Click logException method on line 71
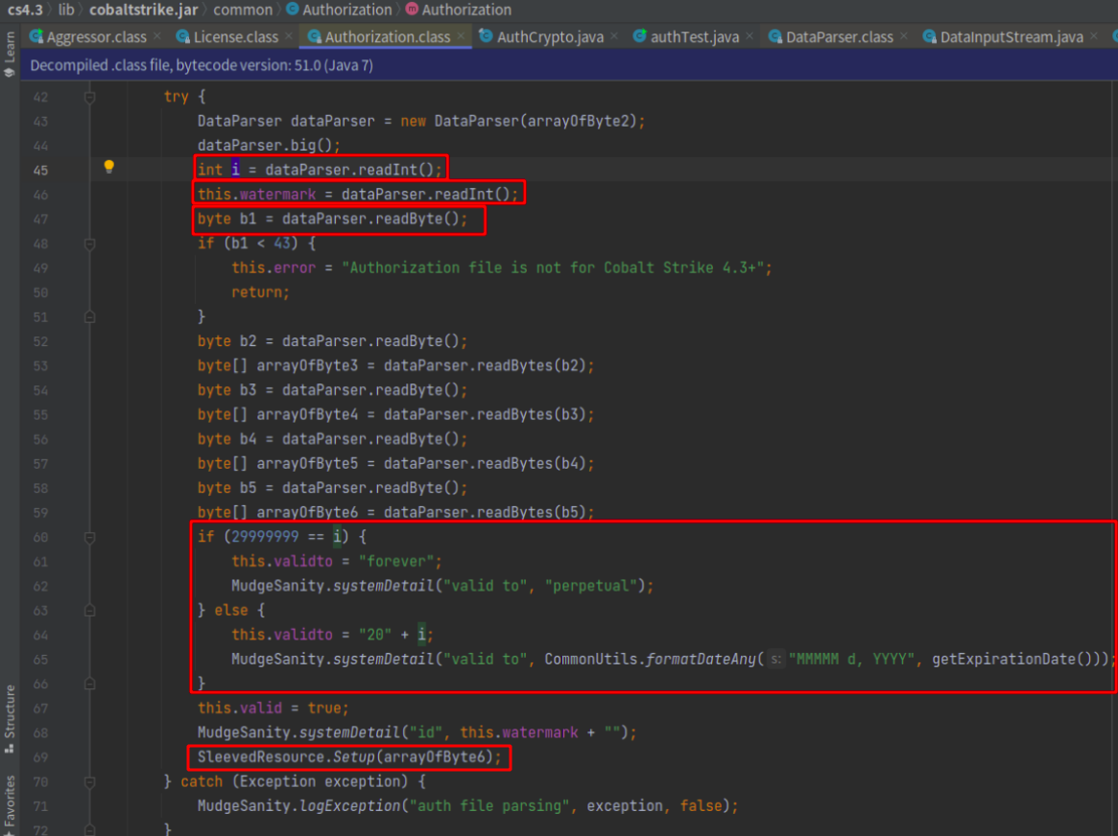Screen dimensions: 1118x836 [350, 805]
